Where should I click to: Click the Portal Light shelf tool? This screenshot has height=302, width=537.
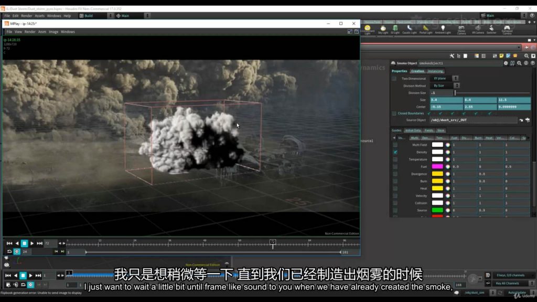[426, 29]
